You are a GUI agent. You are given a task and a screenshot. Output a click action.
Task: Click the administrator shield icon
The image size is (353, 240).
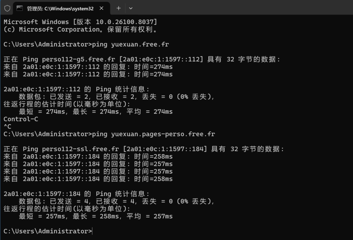pyautogui.click(x=7, y=8)
